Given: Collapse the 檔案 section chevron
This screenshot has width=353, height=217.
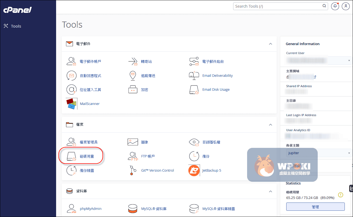Looking at the screenshot, I should pyautogui.click(x=270, y=125).
